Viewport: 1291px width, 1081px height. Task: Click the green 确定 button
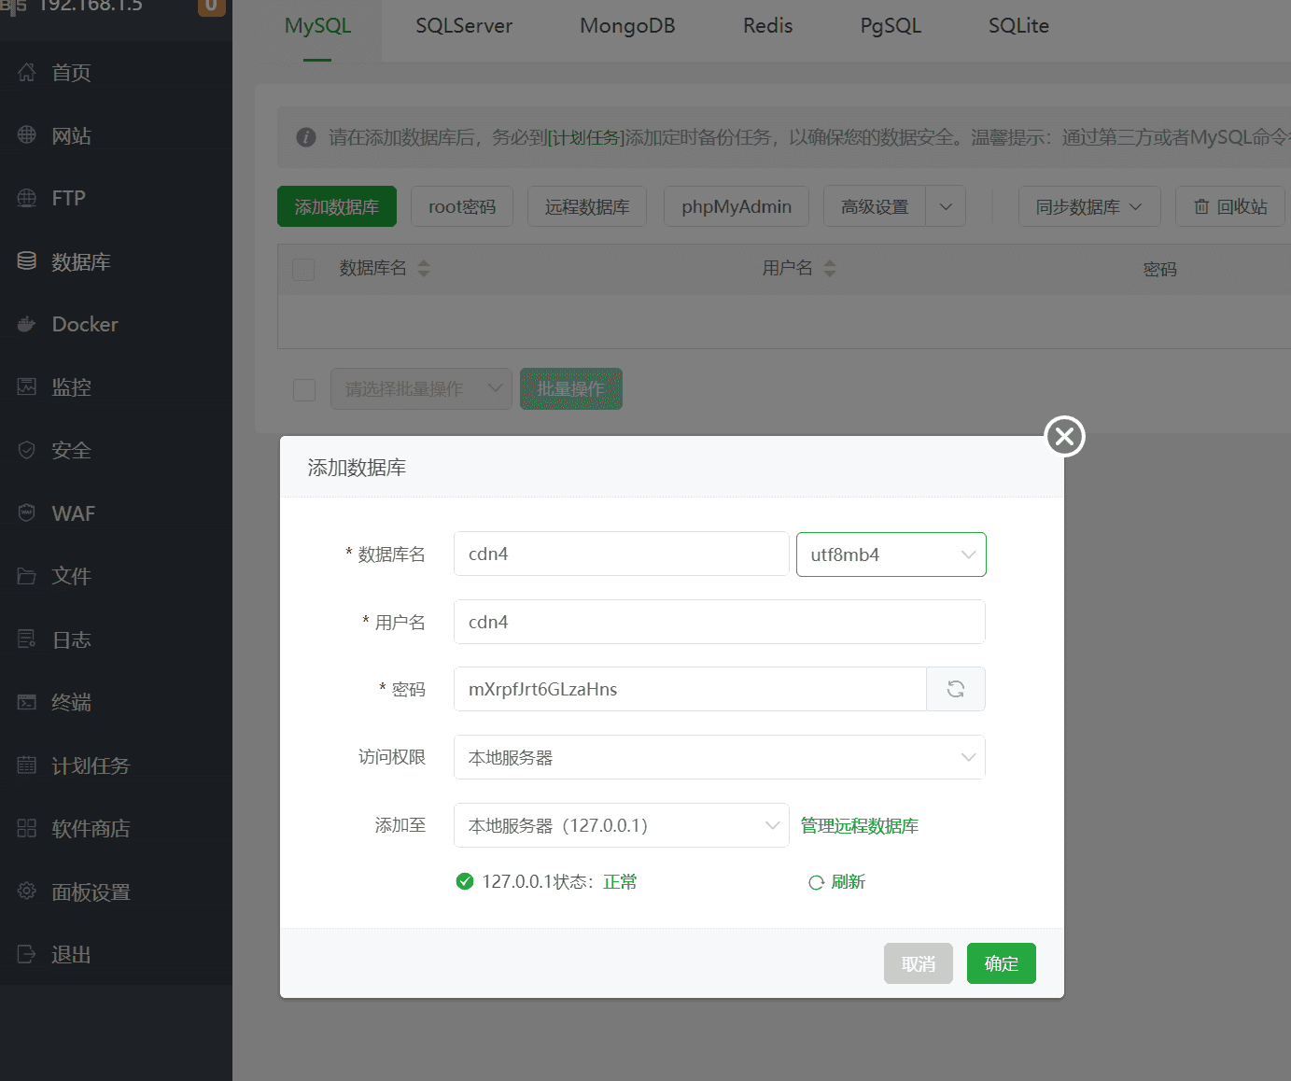tap(1002, 963)
